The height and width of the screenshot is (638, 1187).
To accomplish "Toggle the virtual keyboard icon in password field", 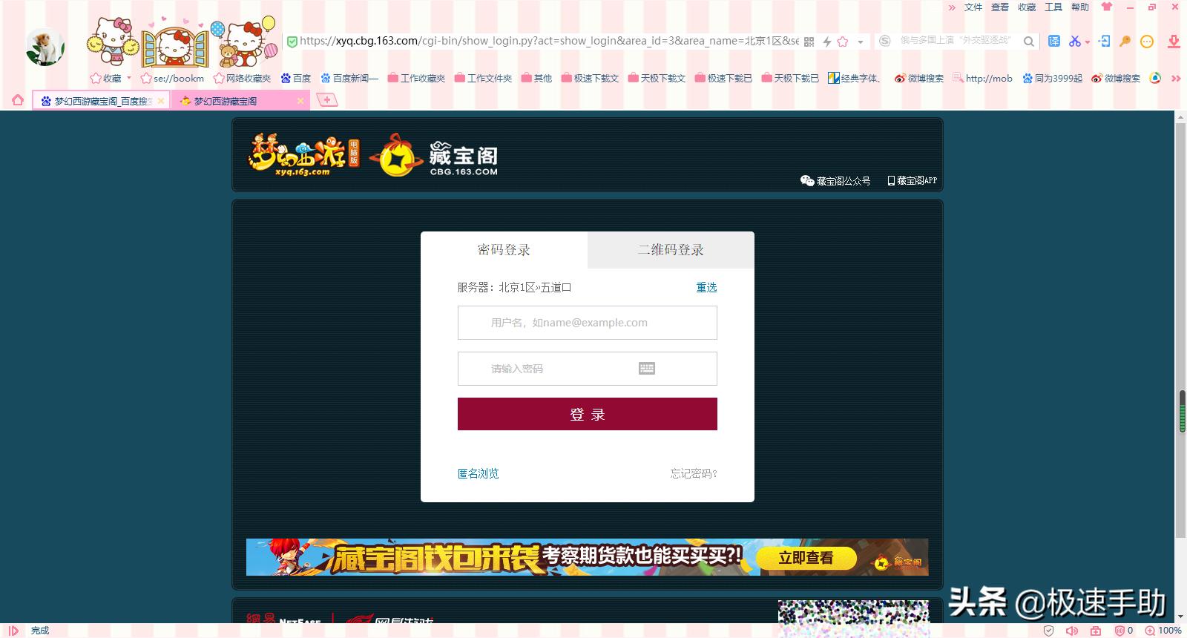I will pyautogui.click(x=647, y=369).
